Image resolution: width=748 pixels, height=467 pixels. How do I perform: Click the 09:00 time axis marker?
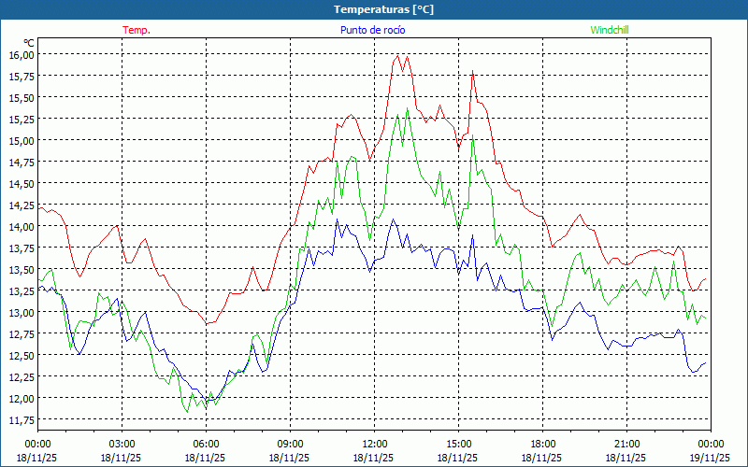pyautogui.click(x=290, y=444)
